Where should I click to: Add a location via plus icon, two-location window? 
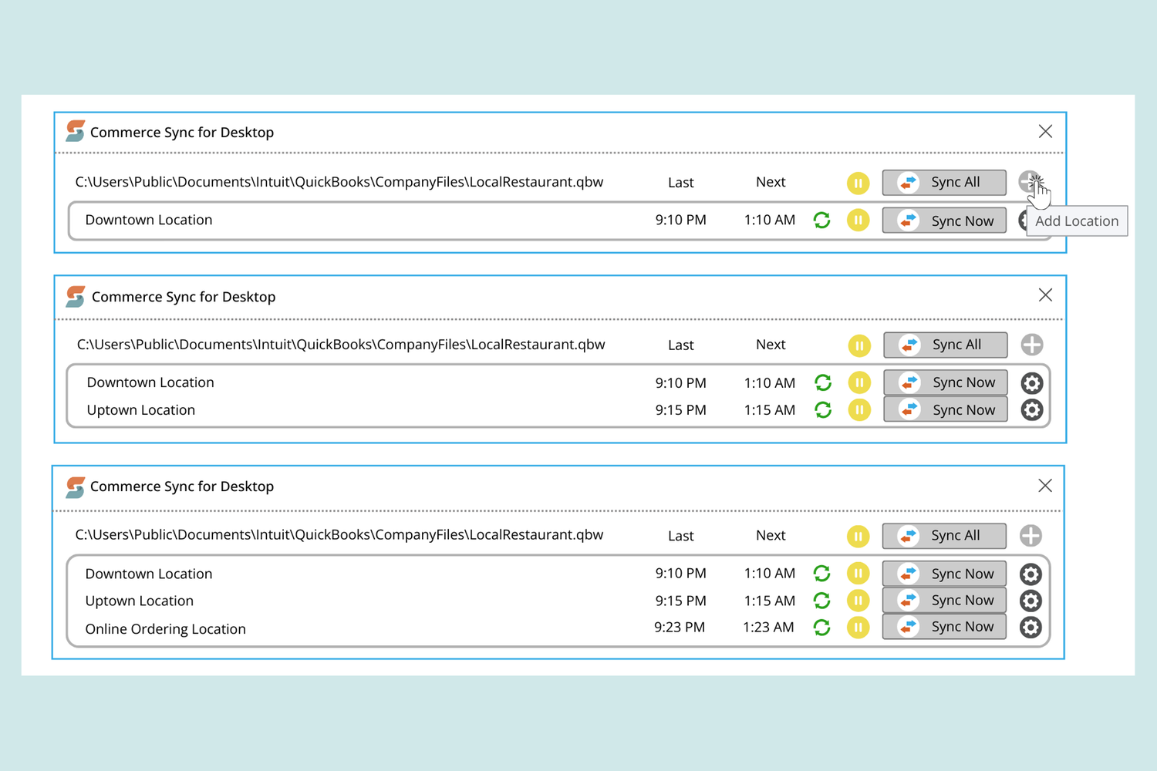point(1032,345)
